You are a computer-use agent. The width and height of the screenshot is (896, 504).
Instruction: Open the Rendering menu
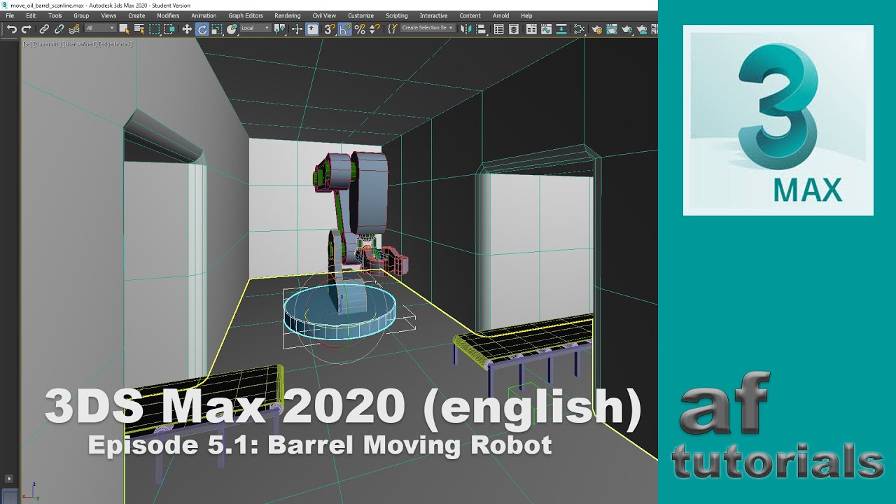pos(287,15)
